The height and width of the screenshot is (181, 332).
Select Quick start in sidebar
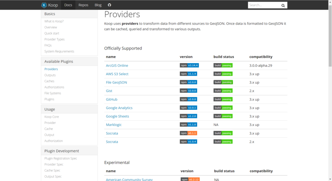click(x=51, y=33)
